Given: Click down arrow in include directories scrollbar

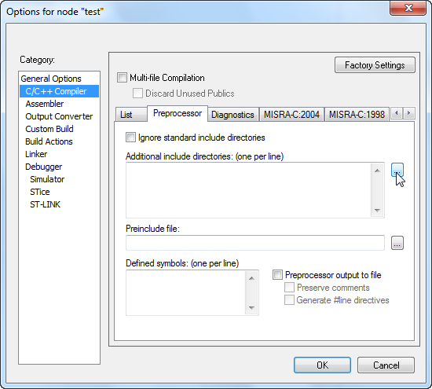Looking at the screenshot, I should click(377, 211).
